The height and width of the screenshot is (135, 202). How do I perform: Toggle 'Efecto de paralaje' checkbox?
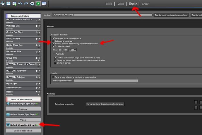pyautogui.click(x=55, y=63)
